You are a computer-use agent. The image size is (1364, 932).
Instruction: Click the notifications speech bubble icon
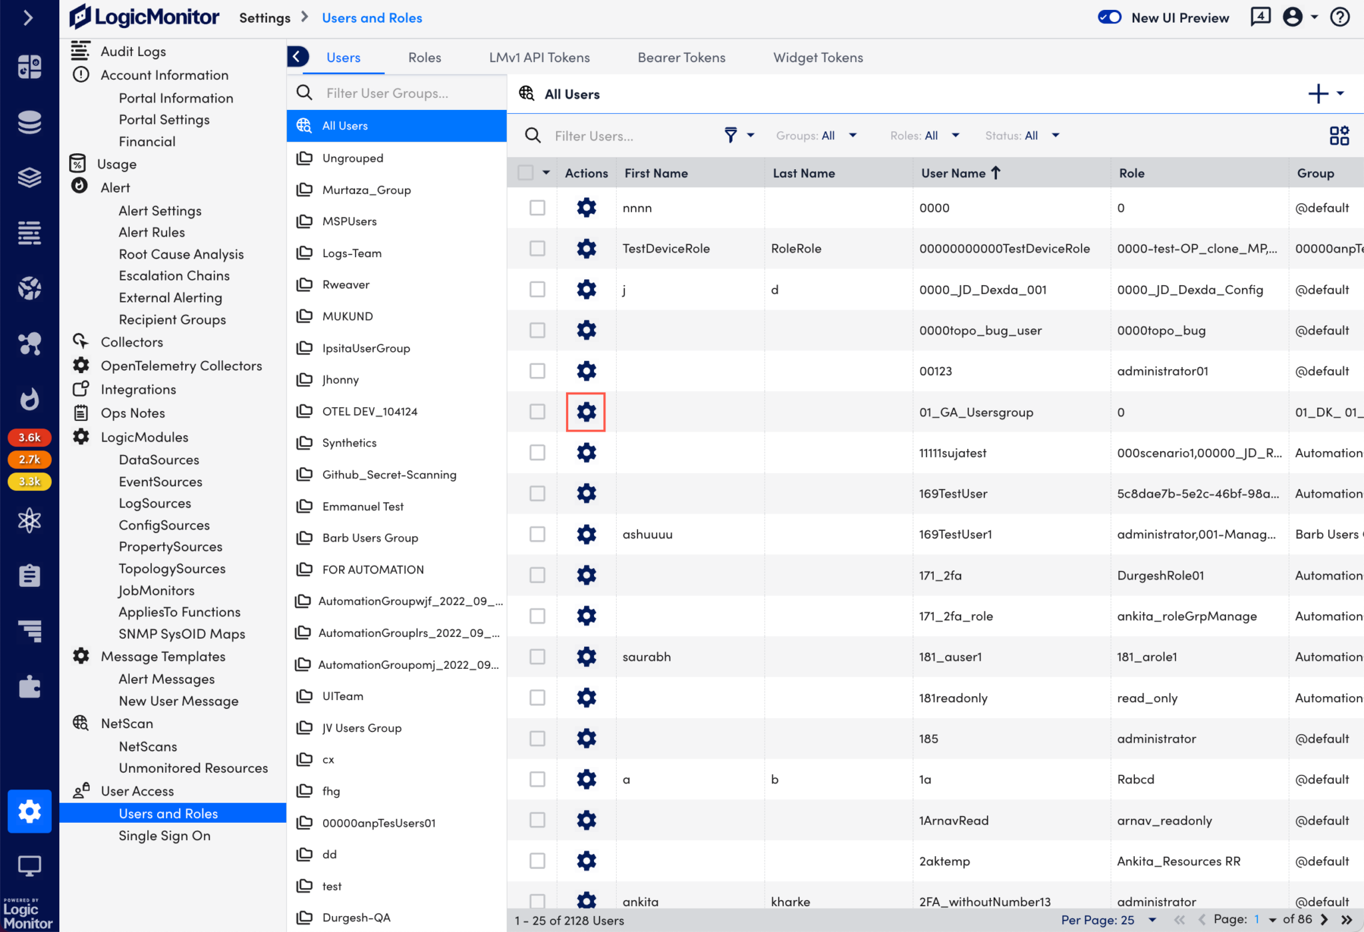[x=1260, y=17]
